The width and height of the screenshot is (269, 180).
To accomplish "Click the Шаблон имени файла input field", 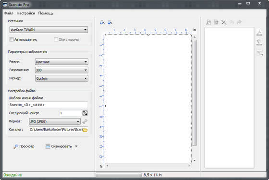I will 48,105.
